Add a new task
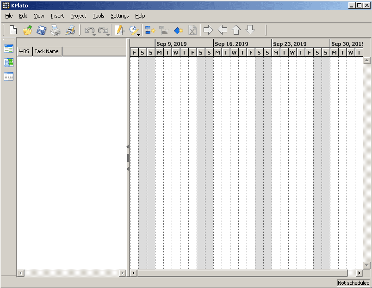The height and width of the screenshot is (288, 372). point(150,30)
